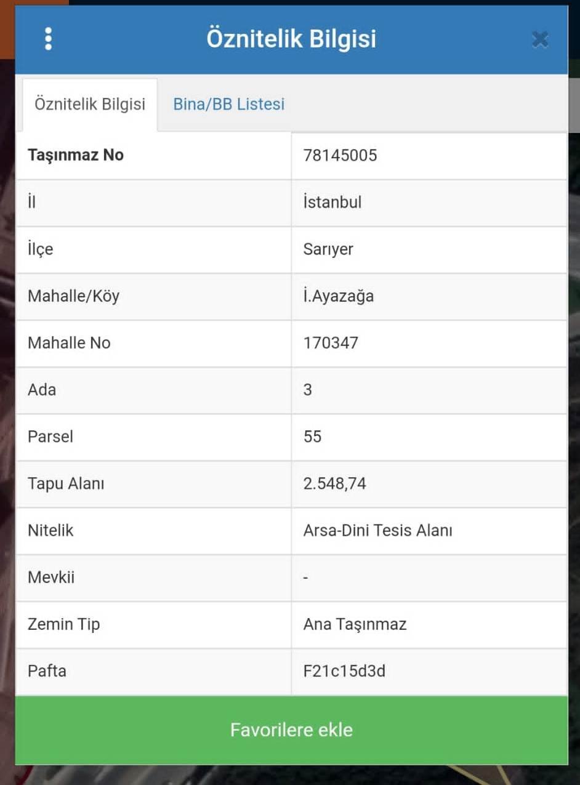
Task: Click the Mevkii row label
Action: [x=51, y=578]
